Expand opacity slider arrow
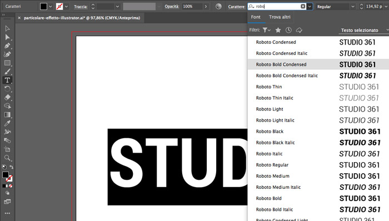The image size is (389, 221). point(206,7)
